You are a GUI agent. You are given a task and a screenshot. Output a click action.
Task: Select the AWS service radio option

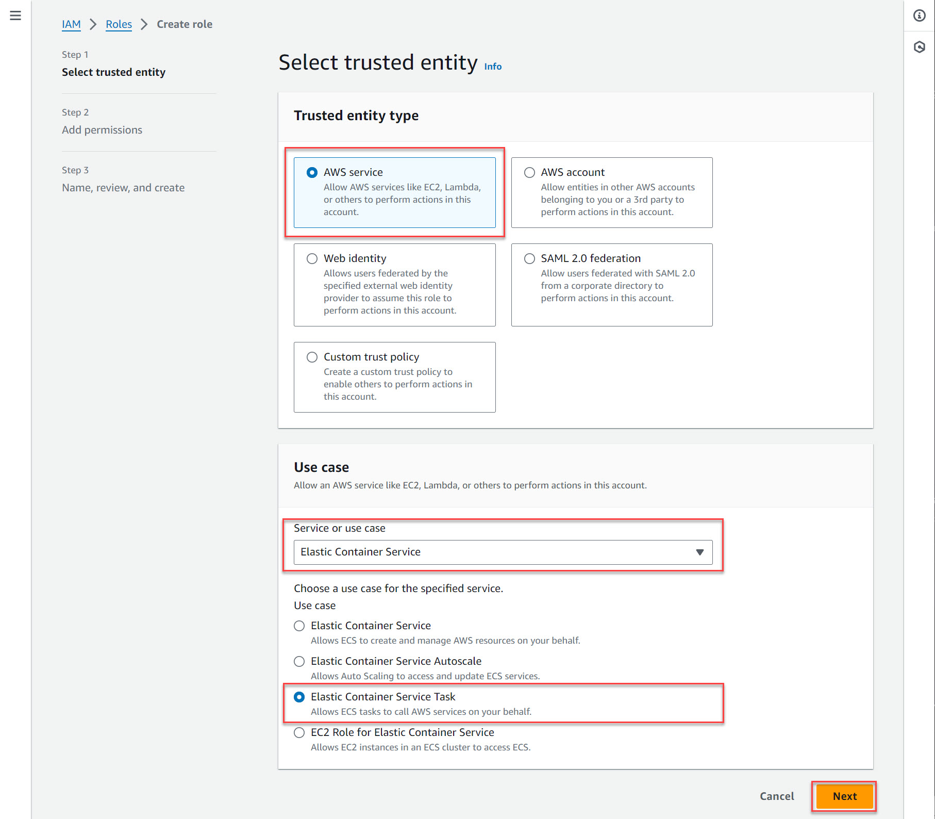(x=312, y=173)
